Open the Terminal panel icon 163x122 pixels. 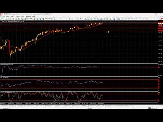pos(19,19)
